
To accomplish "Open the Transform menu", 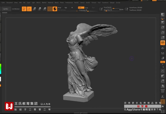I will pos(105,3).
